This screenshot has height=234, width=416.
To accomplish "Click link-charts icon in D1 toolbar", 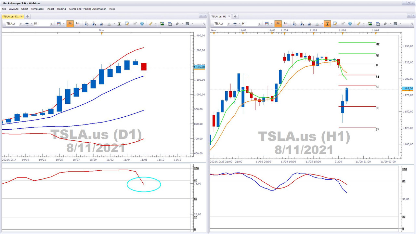I will point(27,24).
